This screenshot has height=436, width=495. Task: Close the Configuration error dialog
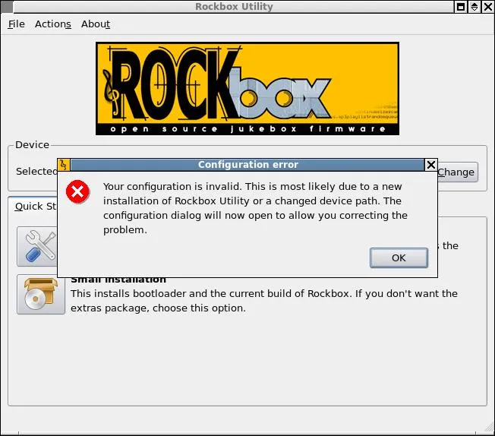tap(431, 165)
